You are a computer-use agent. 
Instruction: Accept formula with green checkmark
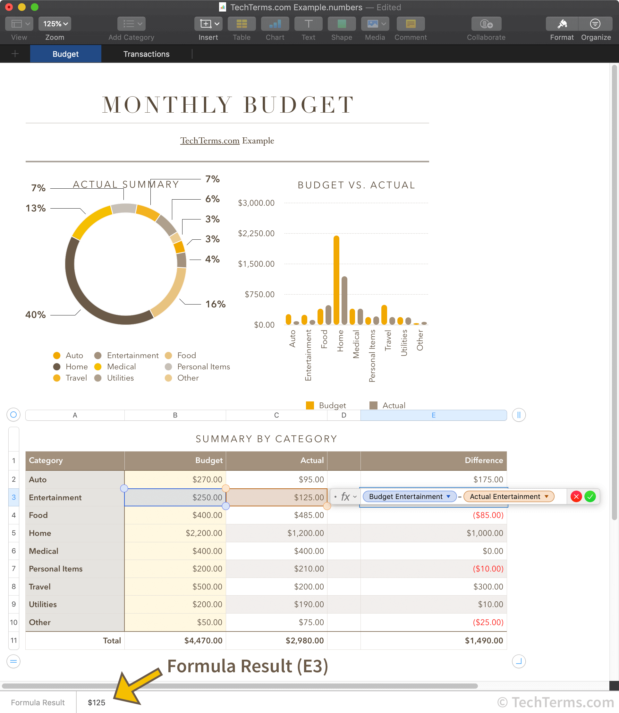click(590, 497)
